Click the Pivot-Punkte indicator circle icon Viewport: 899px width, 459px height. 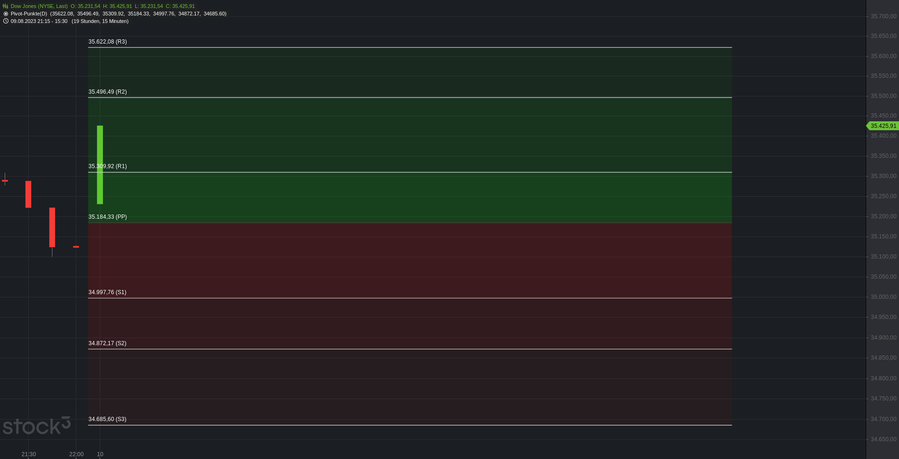point(6,14)
